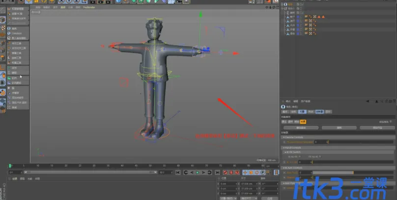
Task: Open the object coordinate mode dropdown
Action: click(228, 198)
